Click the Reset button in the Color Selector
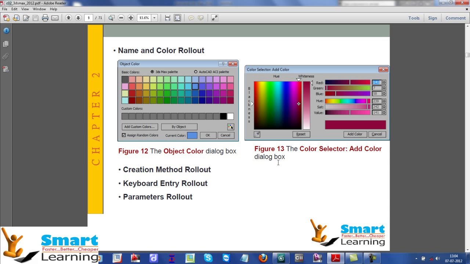Image resolution: width=470 pixels, height=264 pixels. point(301,134)
